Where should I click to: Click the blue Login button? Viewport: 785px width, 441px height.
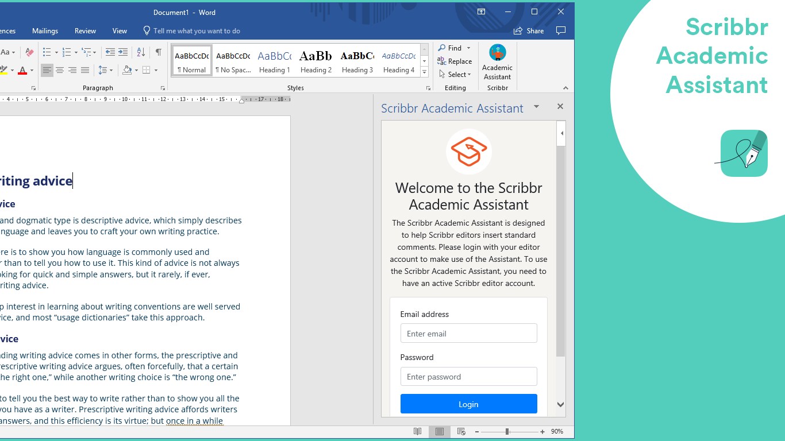click(x=469, y=404)
